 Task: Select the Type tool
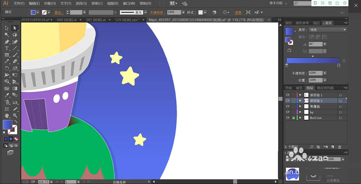coord(7,48)
